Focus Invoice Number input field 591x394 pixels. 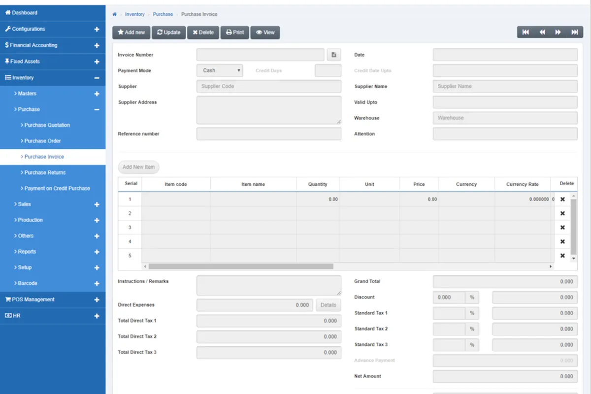(x=261, y=55)
